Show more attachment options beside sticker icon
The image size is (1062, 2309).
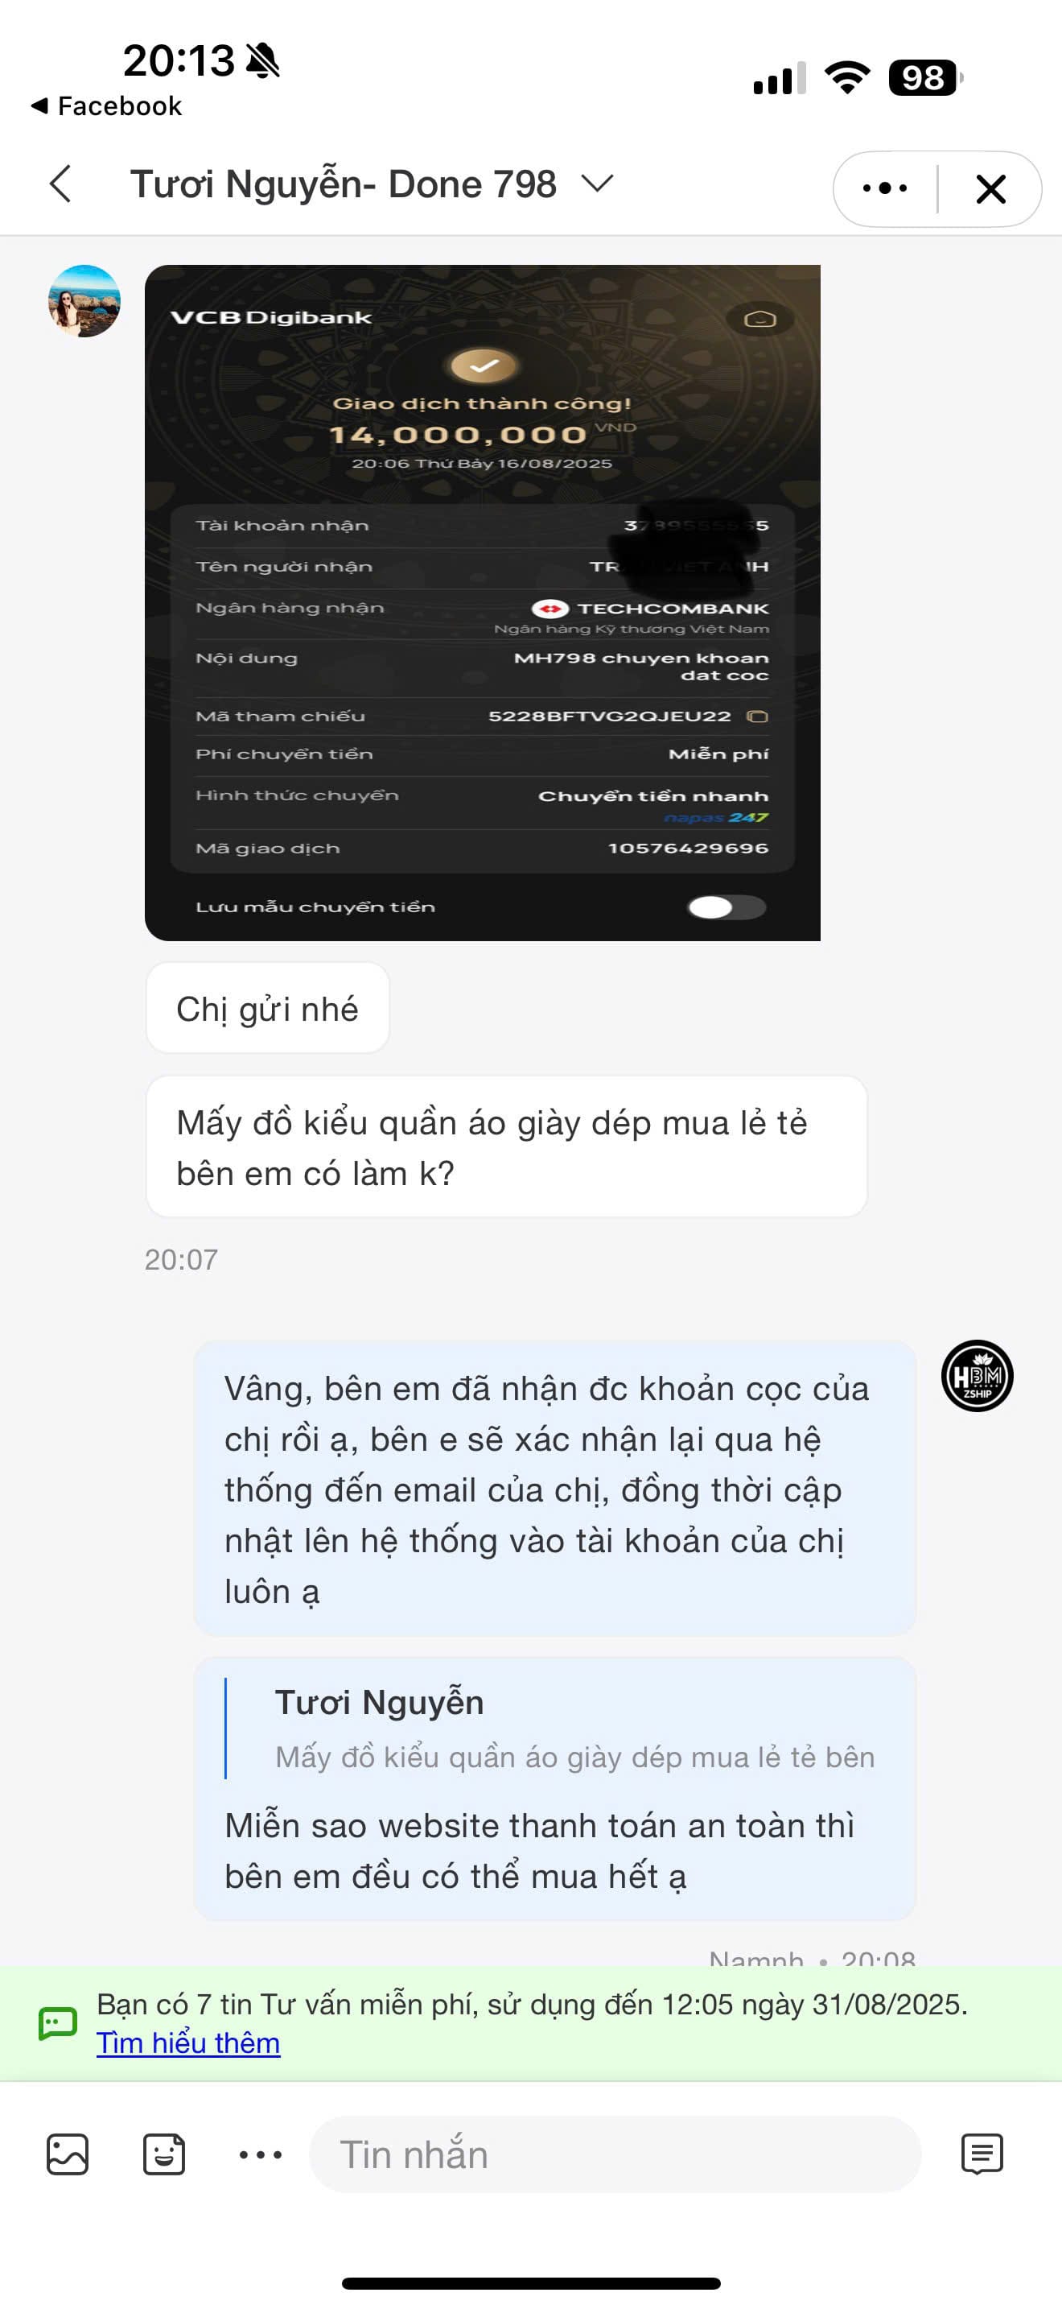point(261,2155)
